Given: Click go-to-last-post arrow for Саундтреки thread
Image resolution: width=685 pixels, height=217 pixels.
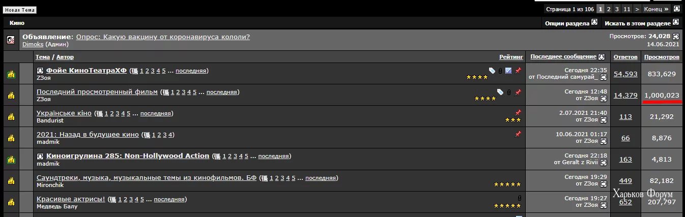Looking at the screenshot, I should (604, 184).
